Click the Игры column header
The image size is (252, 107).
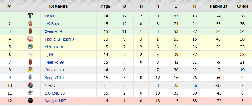[x=106, y=7]
